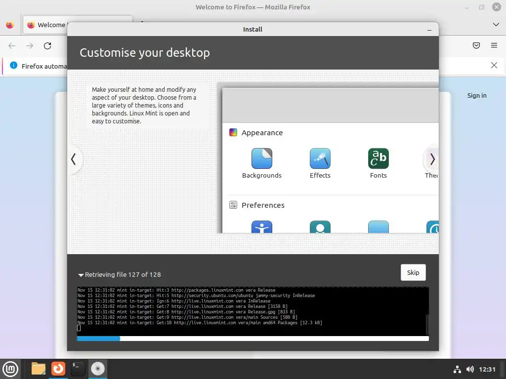The height and width of the screenshot is (379, 506).
Task: Click the Backgrounds icon in slideshow
Action: pos(262,158)
